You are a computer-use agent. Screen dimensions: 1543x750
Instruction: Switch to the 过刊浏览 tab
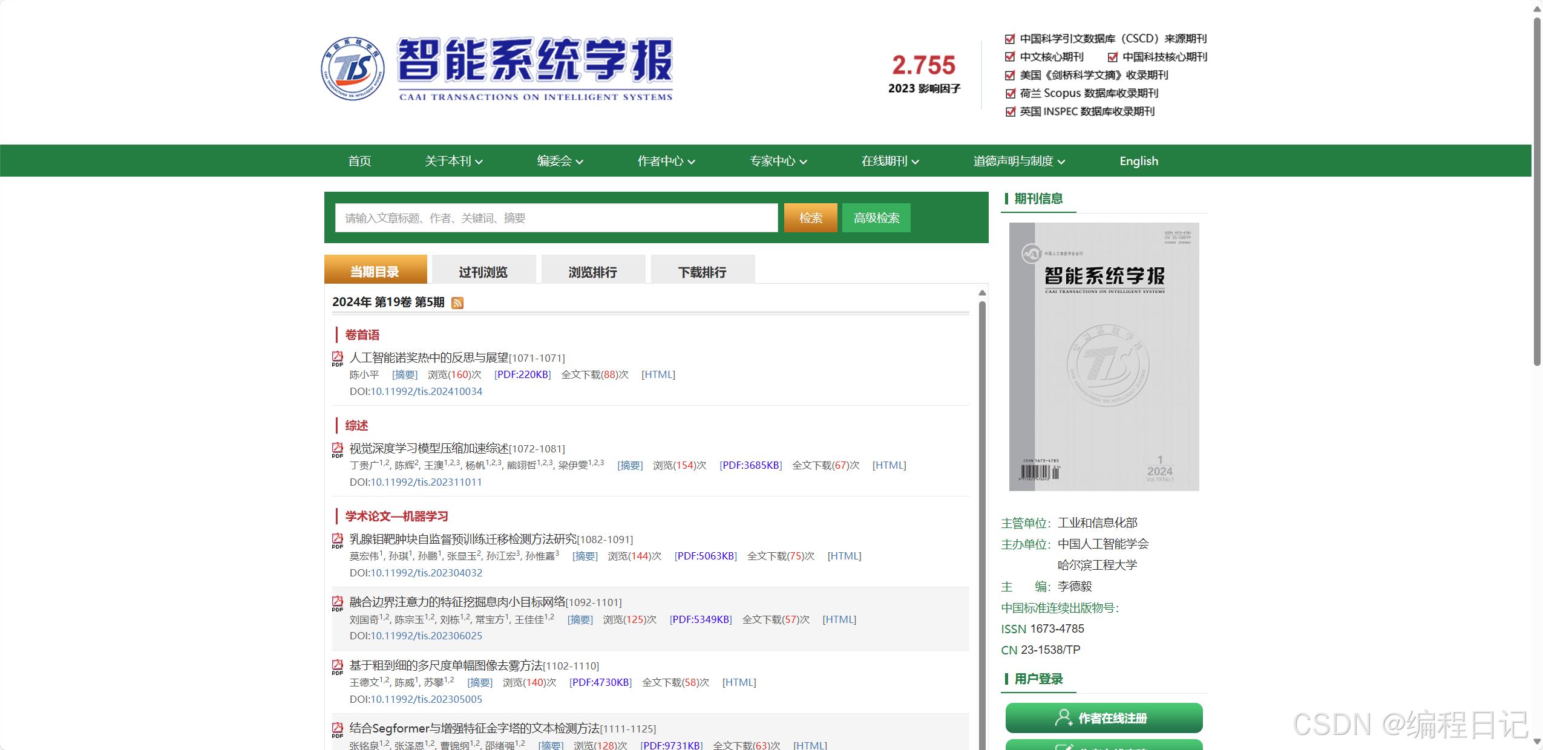click(483, 272)
